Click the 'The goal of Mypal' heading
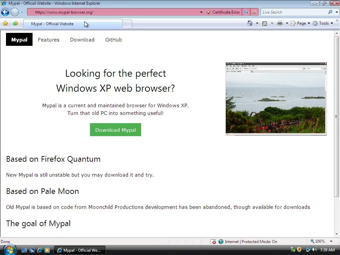Viewport: 340px width, 255px height. (39, 223)
